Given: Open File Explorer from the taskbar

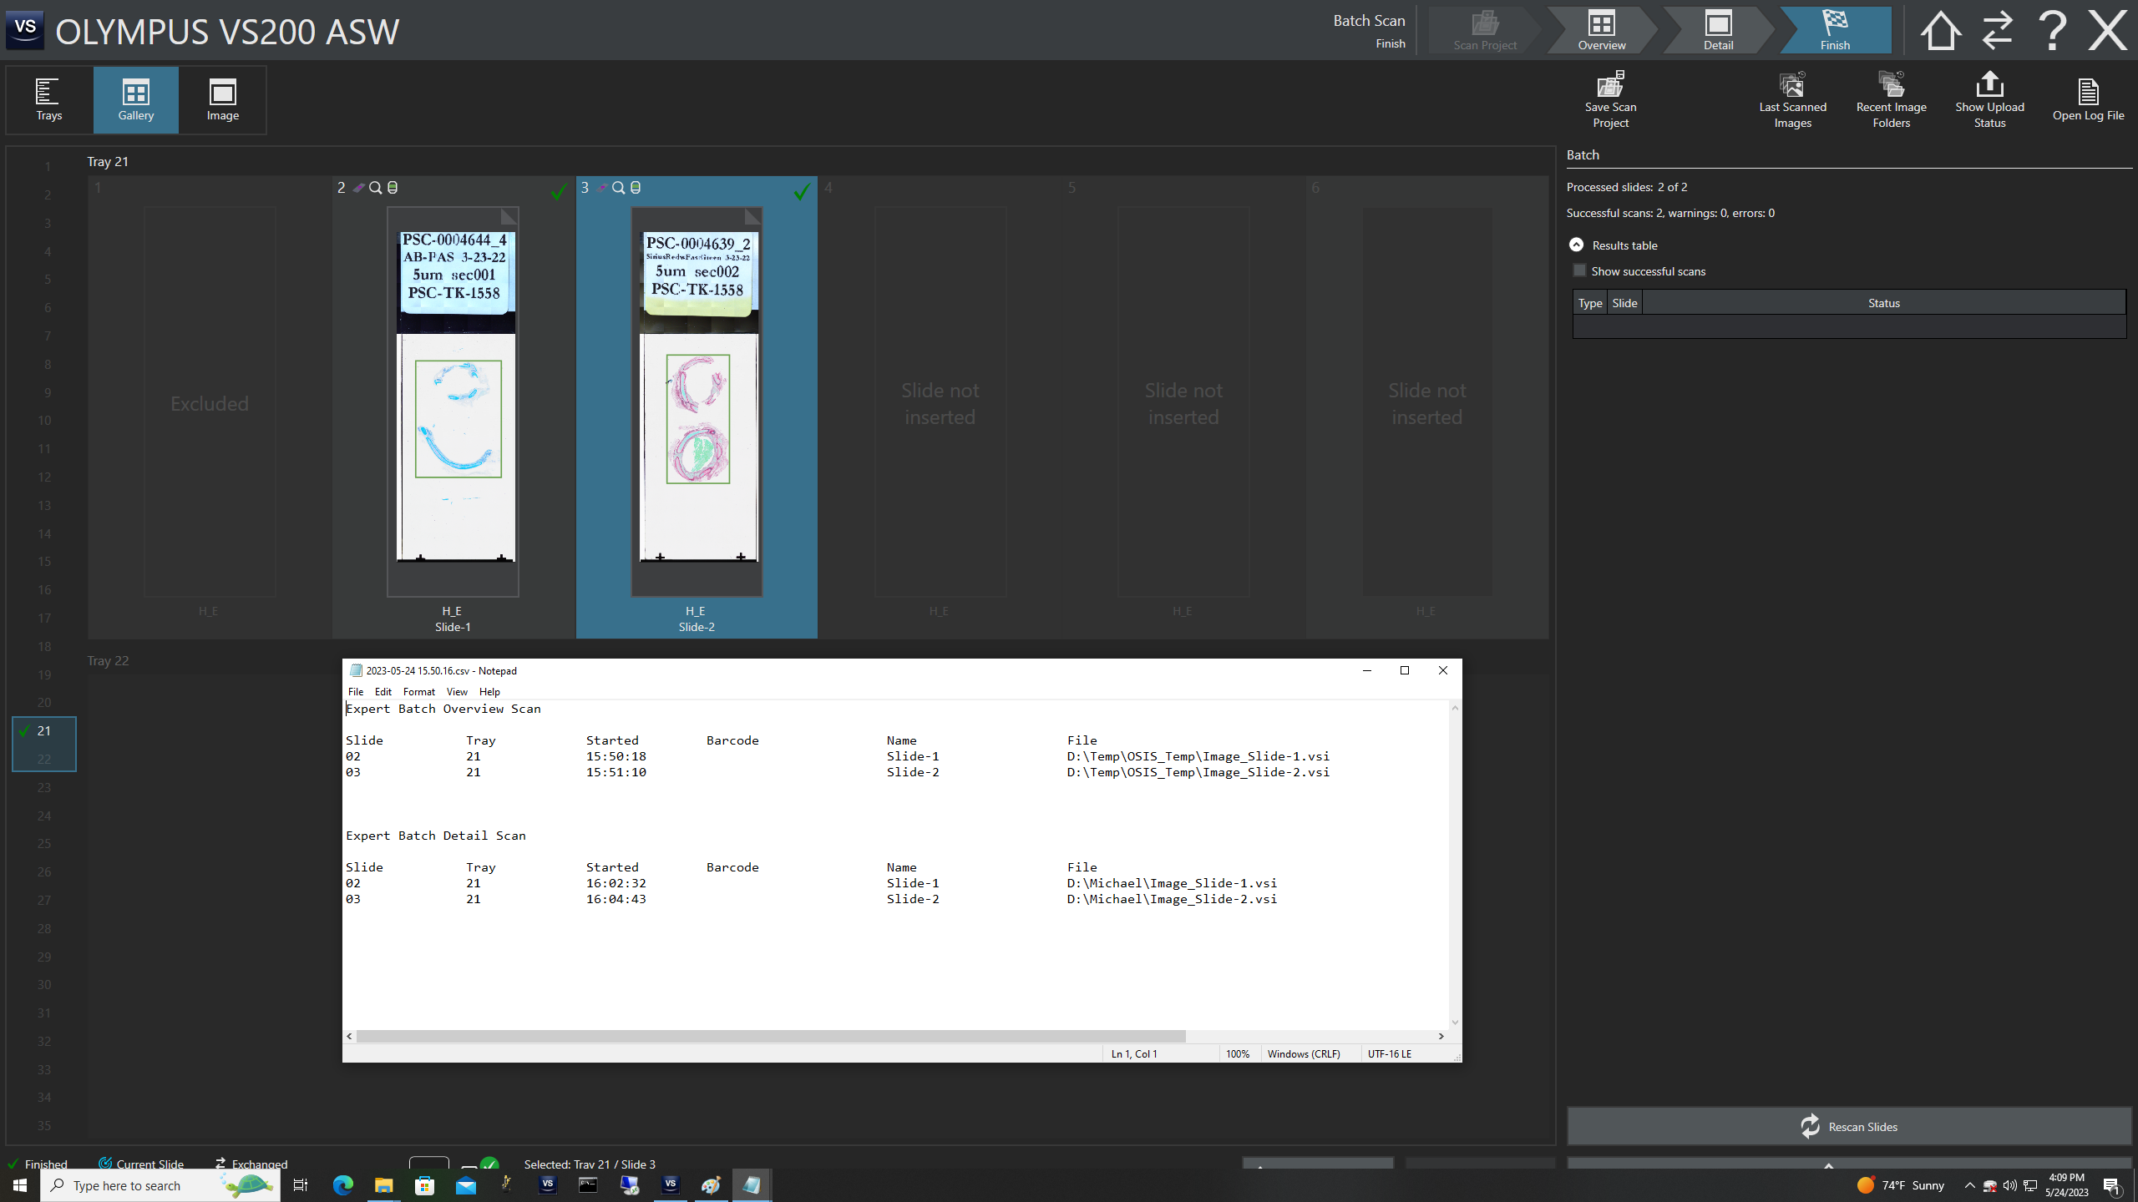Looking at the screenshot, I should click(383, 1185).
